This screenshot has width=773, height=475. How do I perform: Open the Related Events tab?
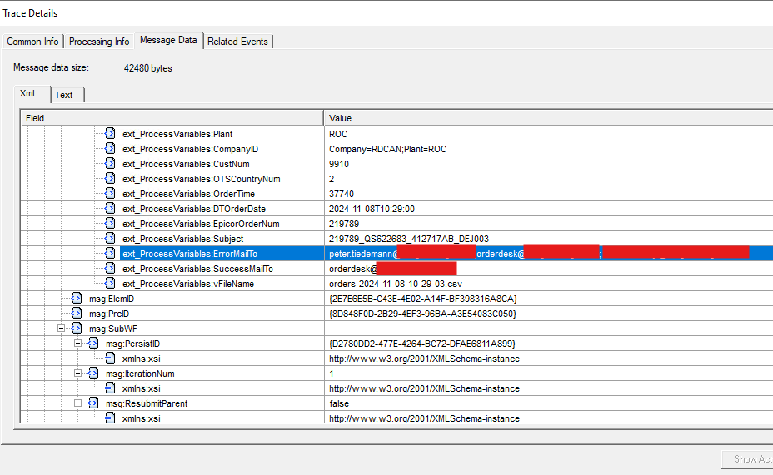237,42
